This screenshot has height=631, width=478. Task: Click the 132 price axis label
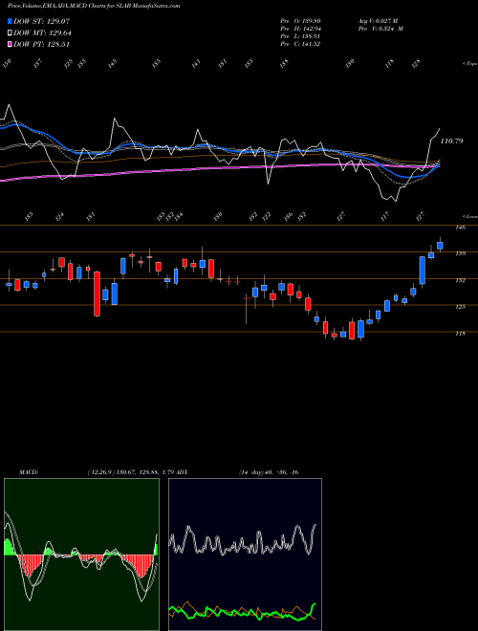coord(461,280)
